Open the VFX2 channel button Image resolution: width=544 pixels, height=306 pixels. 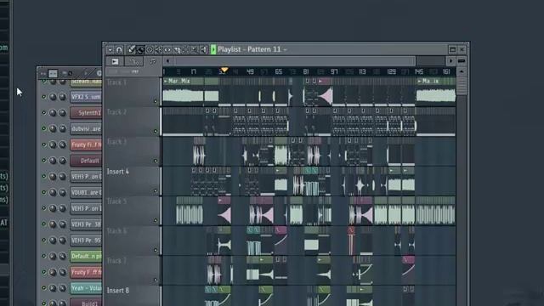pos(86,97)
